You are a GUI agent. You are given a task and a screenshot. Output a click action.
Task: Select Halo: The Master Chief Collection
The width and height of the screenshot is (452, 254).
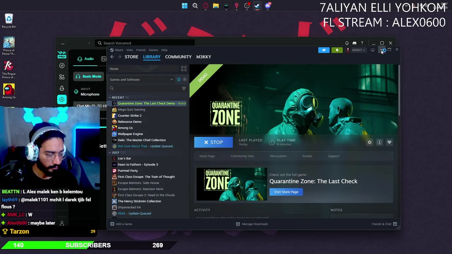click(142, 140)
